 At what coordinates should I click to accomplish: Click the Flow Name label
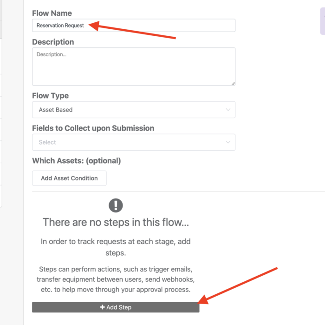[x=52, y=13]
